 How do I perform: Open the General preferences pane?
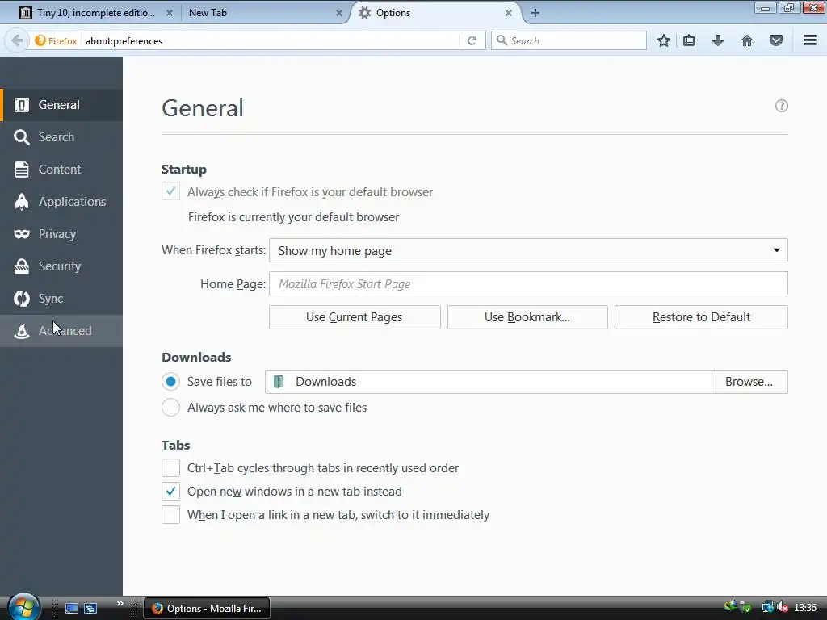point(61,105)
